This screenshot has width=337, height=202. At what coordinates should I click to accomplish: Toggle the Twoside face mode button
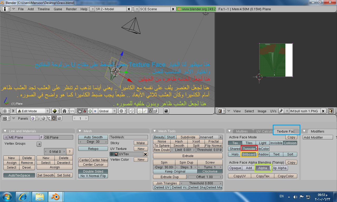coord(249,149)
